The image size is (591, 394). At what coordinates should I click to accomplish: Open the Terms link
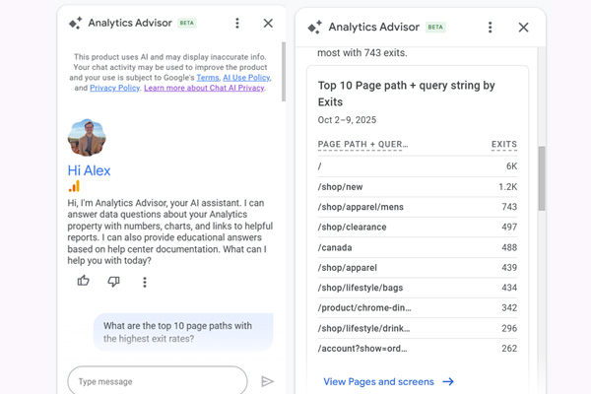208,77
